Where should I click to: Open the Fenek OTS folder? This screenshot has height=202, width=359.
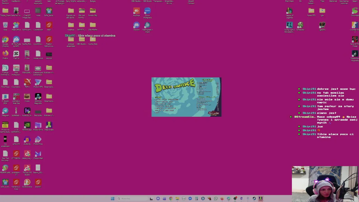(311, 12)
